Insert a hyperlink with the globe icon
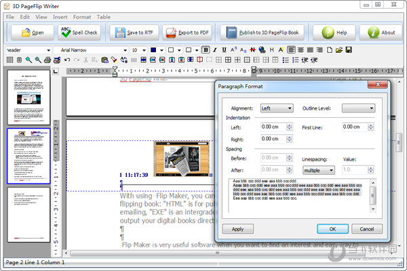The width and height of the screenshot is (407, 271). tap(262, 49)
